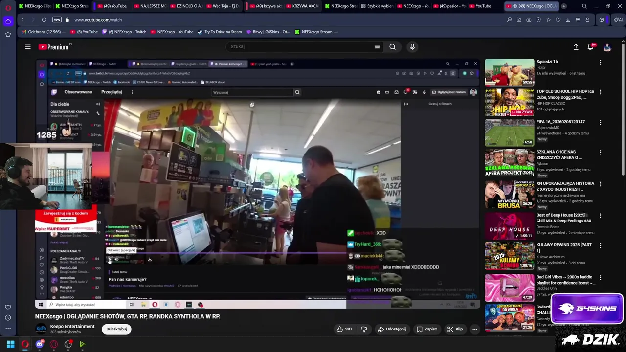Screen dimensions: 626x352
Task: Toggle Opera VPN badge
Action: coord(57,20)
